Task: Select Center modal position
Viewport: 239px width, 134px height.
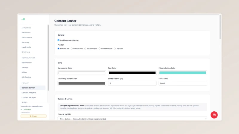Action: [99, 49]
